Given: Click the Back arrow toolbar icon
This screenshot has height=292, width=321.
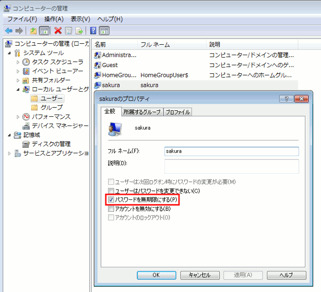Looking at the screenshot, I should pyautogui.click(x=9, y=31).
